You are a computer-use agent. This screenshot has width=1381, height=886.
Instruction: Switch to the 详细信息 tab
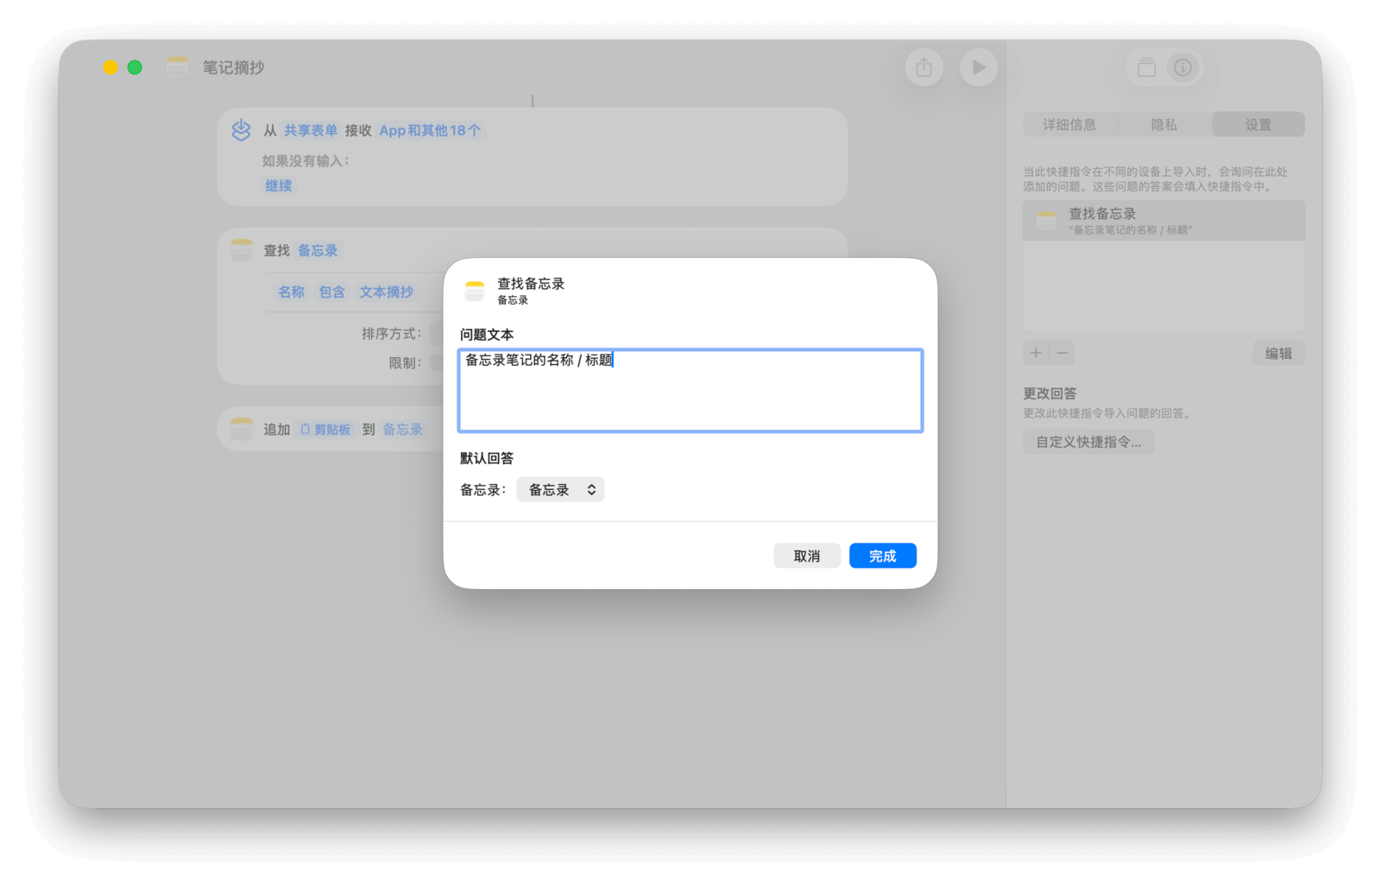1069,125
